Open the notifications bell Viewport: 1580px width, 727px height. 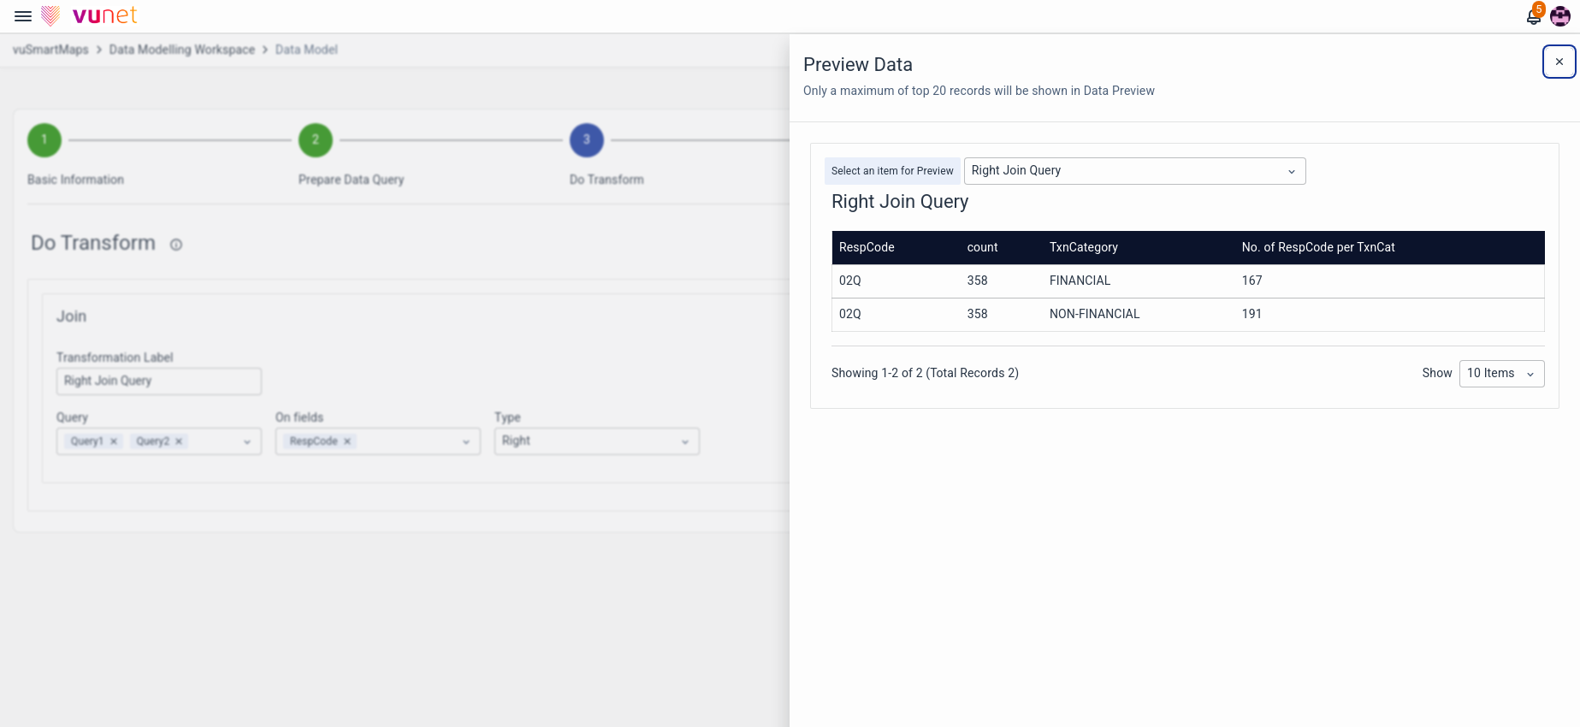(x=1533, y=16)
